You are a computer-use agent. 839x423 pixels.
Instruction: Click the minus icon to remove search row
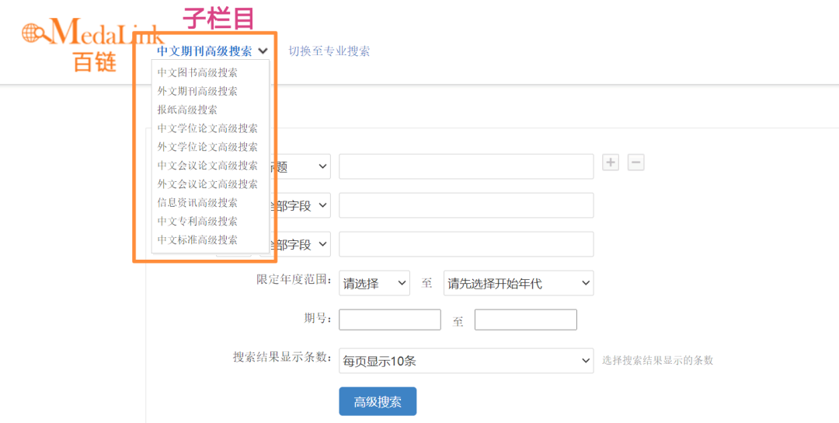[x=635, y=163]
